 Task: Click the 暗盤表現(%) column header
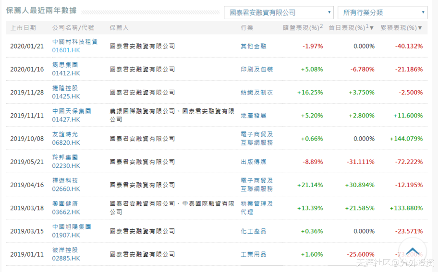point(303,28)
